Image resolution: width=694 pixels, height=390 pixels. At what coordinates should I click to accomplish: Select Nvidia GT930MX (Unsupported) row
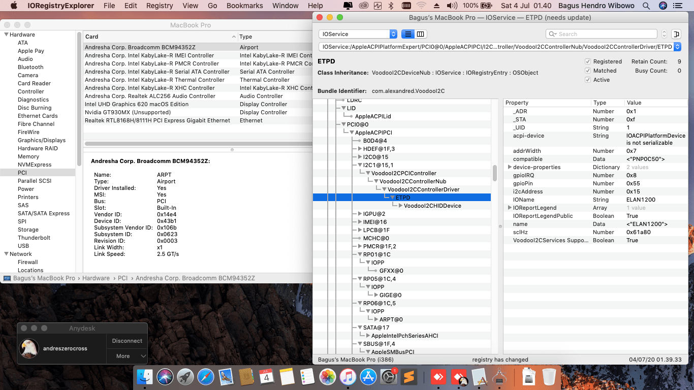[x=198, y=112]
